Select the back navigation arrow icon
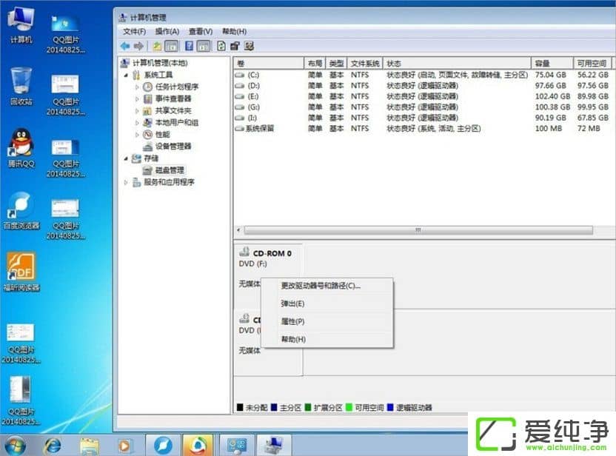The image size is (616, 456). coord(124,46)
